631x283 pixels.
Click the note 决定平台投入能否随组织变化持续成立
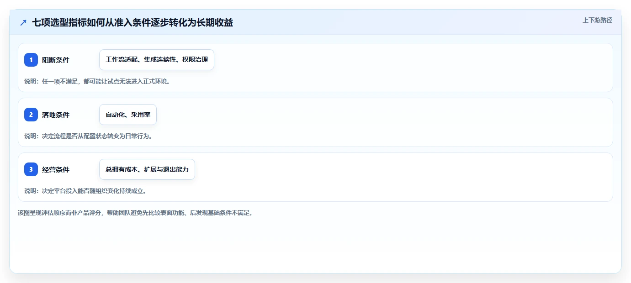[x=94, y=191]
